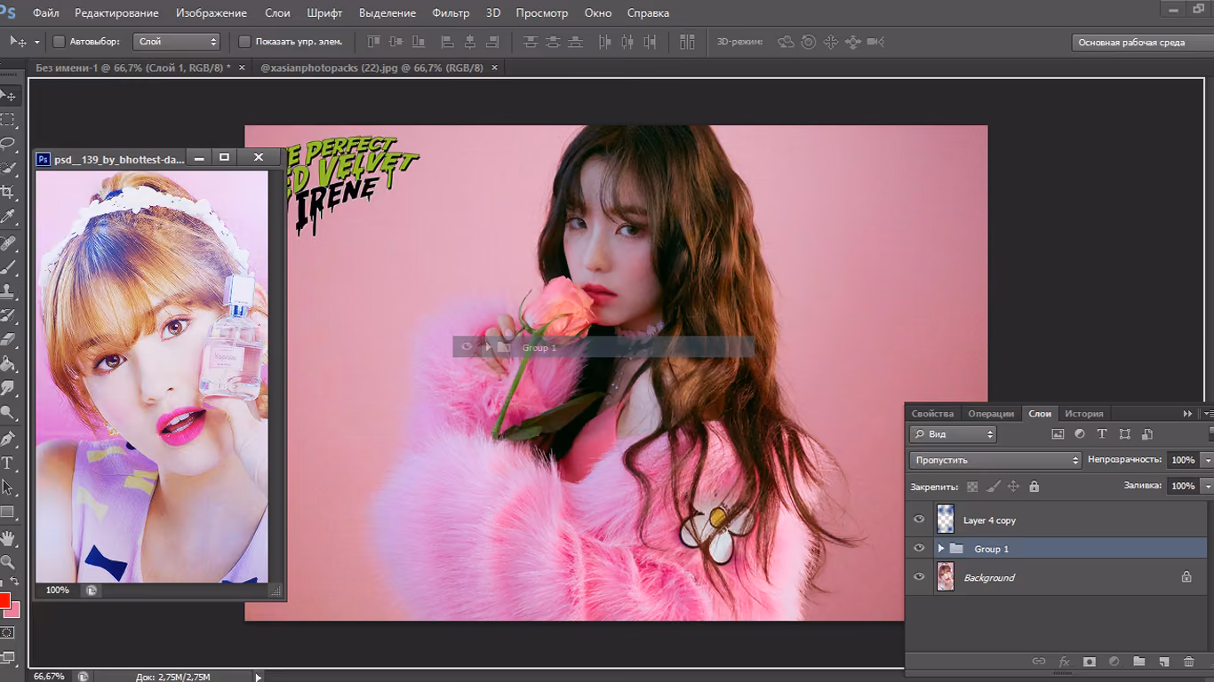Click the Background layer thumbnail

[x=946, y=577]
